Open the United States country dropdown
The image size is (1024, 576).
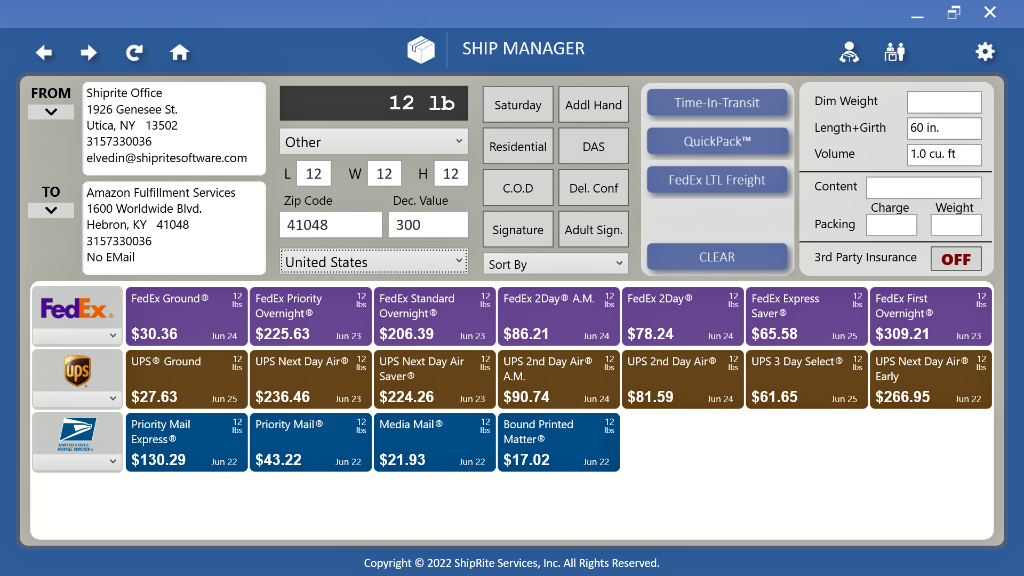point(373,261)
